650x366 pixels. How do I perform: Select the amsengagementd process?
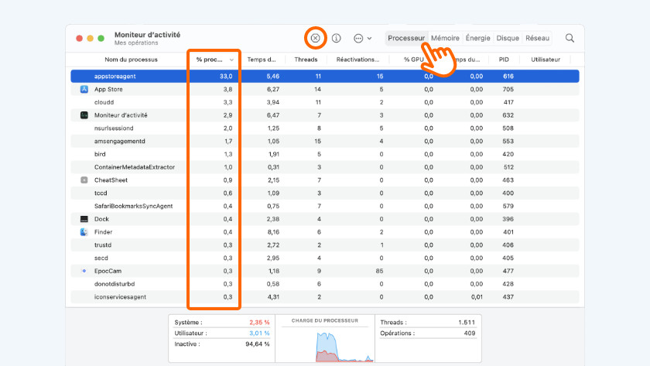coord(325,141)
